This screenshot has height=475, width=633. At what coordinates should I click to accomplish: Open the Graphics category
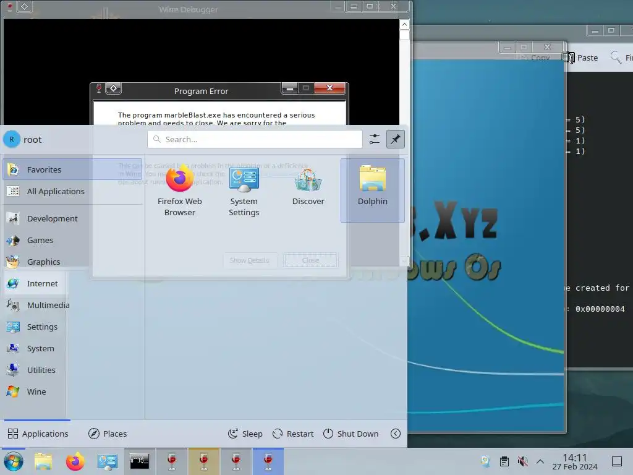73,262
